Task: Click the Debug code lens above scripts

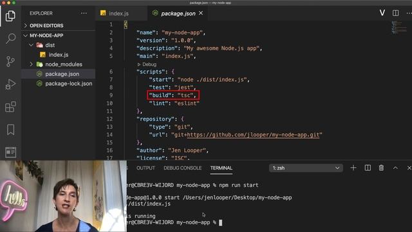Action: [x=147, y=64]
